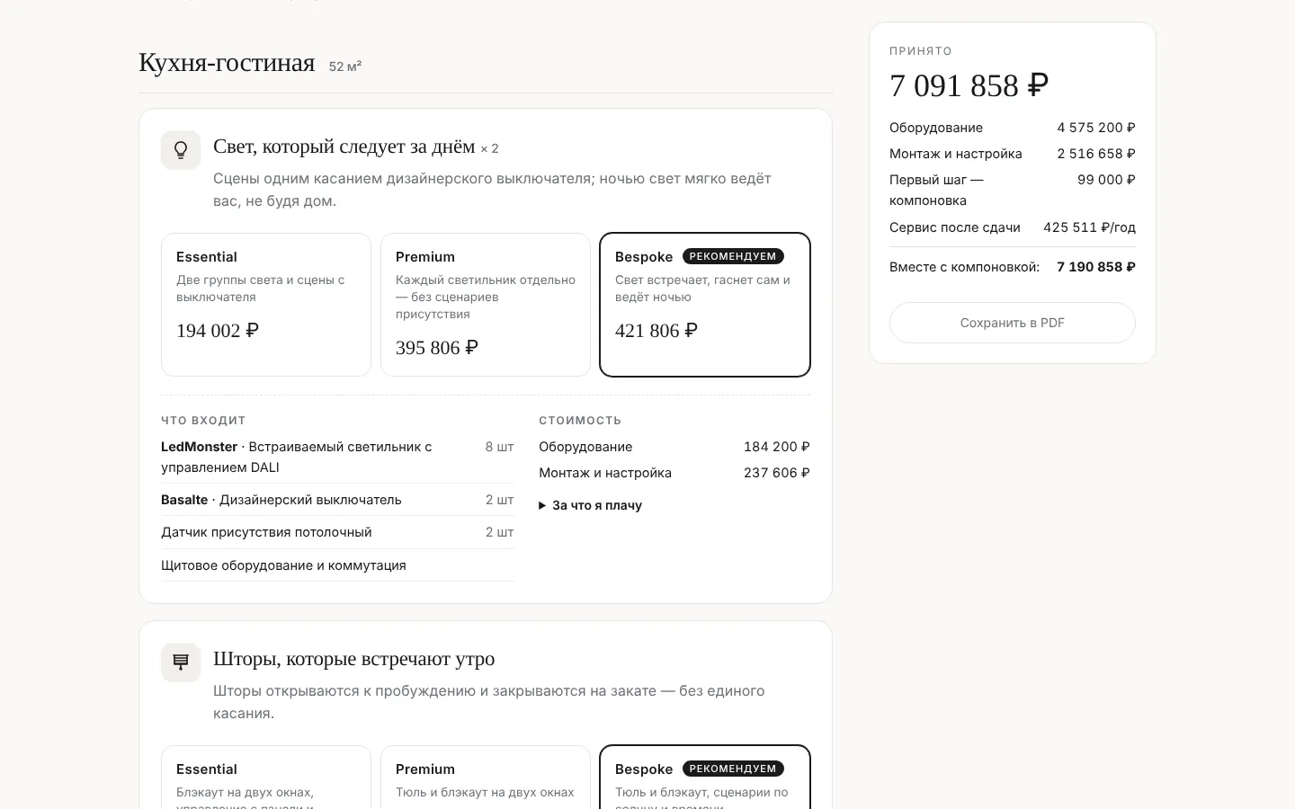Click the curtain blinds icon for Шторы section
This screenshot has height=809, width=1295.
pyautogui.click(x=181, y=662)
